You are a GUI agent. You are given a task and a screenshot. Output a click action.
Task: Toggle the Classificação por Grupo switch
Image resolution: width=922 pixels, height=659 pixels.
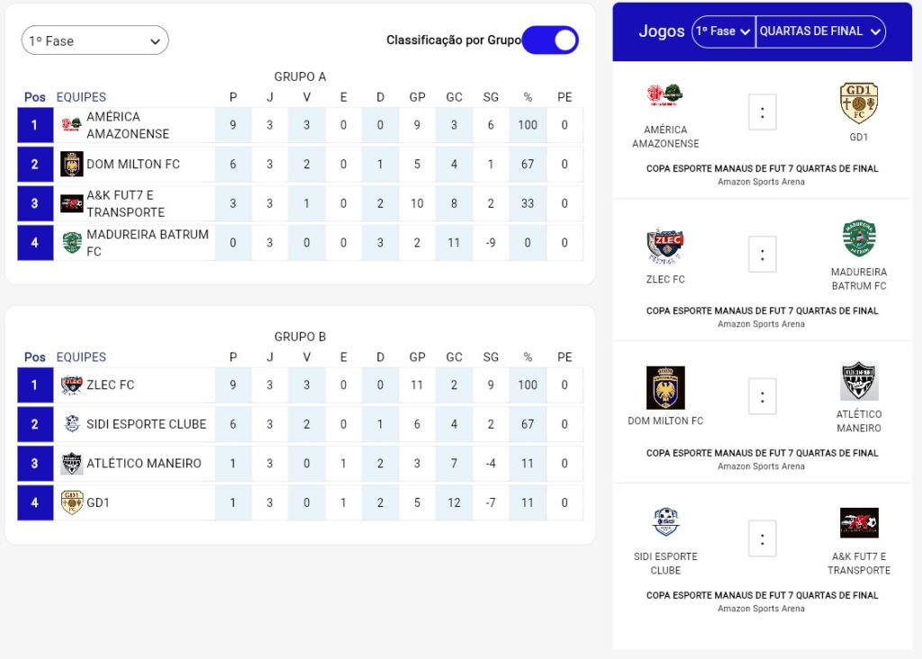pyautogui.click(x=550, y=41)
